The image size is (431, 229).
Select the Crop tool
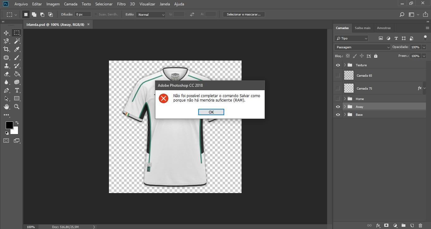[6, 49]
